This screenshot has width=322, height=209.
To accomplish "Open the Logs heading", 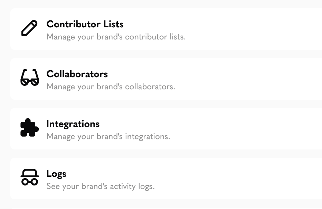I will click(56, 174).
